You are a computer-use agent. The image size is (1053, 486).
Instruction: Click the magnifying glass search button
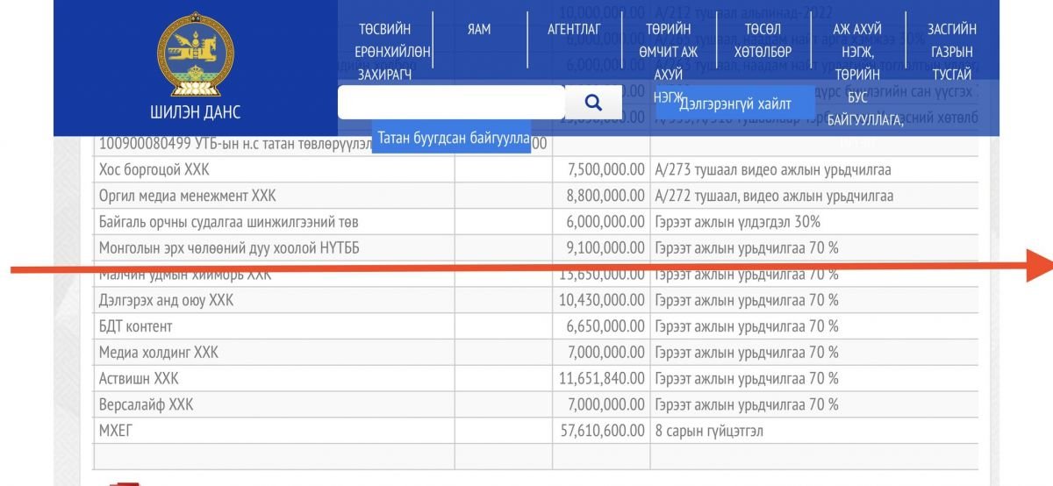[593, 103]
